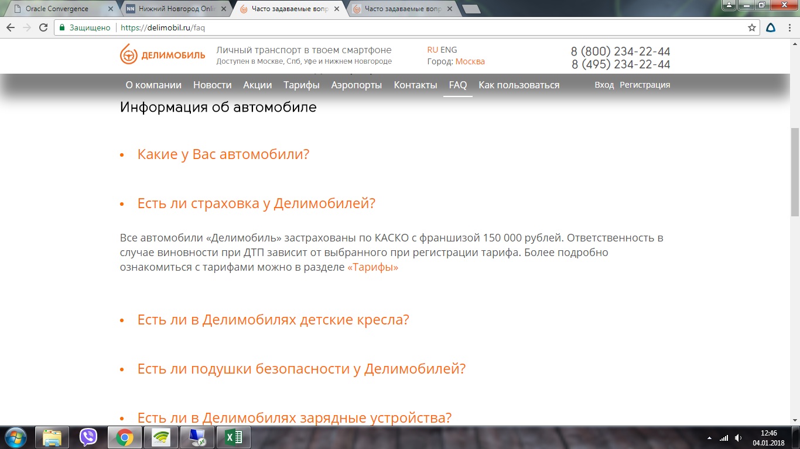The image size is (800, 449).
Task: Collapse Есть ли страховка у Делимобилей?
Action: click(256, 203)
